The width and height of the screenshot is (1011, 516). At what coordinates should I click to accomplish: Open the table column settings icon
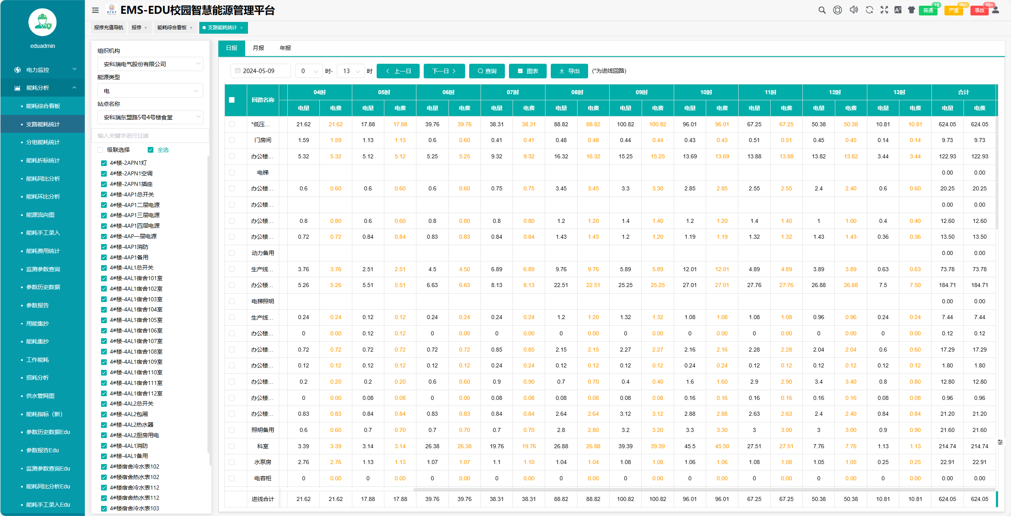click(1000, 442)
